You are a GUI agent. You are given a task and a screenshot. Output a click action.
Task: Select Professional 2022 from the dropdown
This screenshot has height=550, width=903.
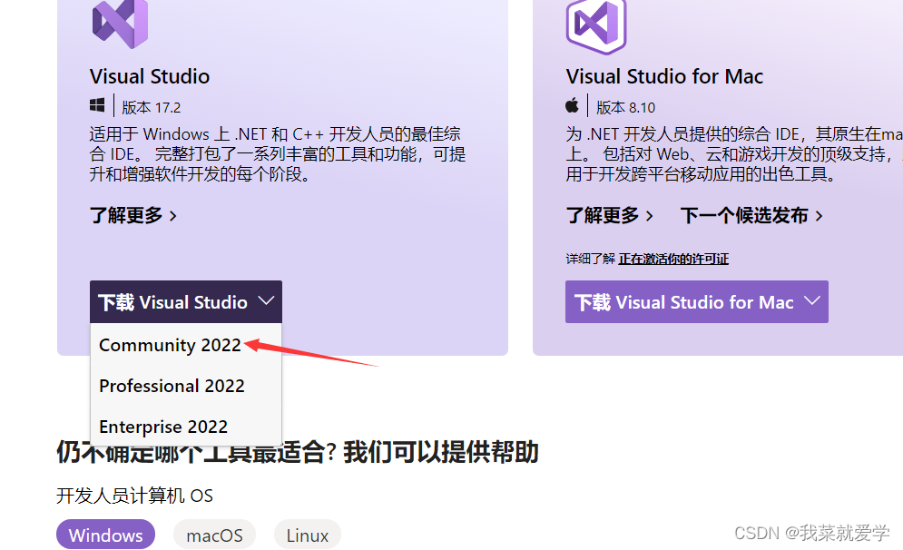172,386
